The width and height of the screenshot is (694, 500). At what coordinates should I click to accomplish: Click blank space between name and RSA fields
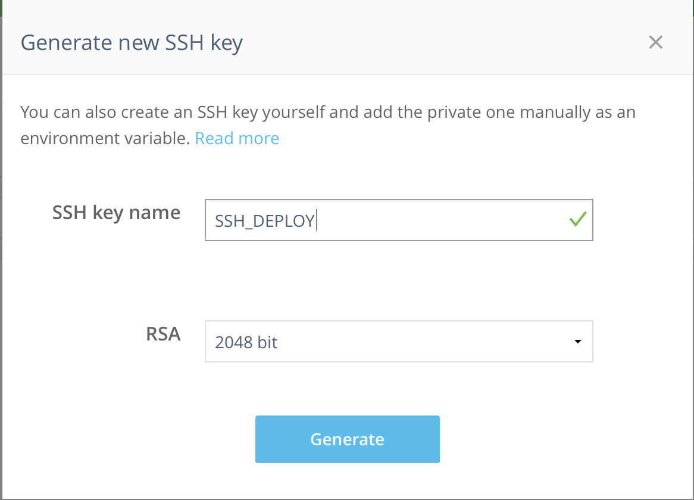(x=399, y=281)
